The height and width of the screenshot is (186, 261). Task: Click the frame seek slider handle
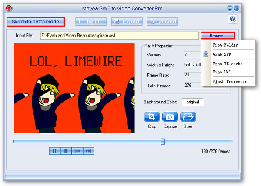coord(163,142)
